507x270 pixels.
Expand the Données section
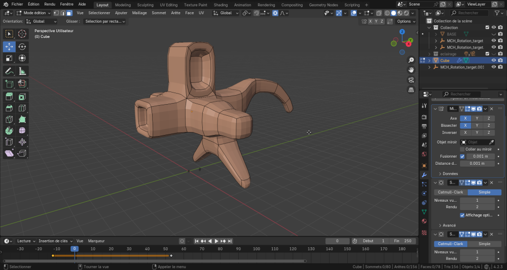click(448, 173)
